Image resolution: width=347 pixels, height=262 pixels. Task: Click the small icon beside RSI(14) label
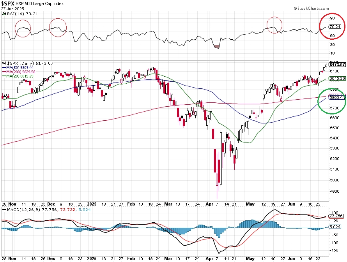(4, 14)
